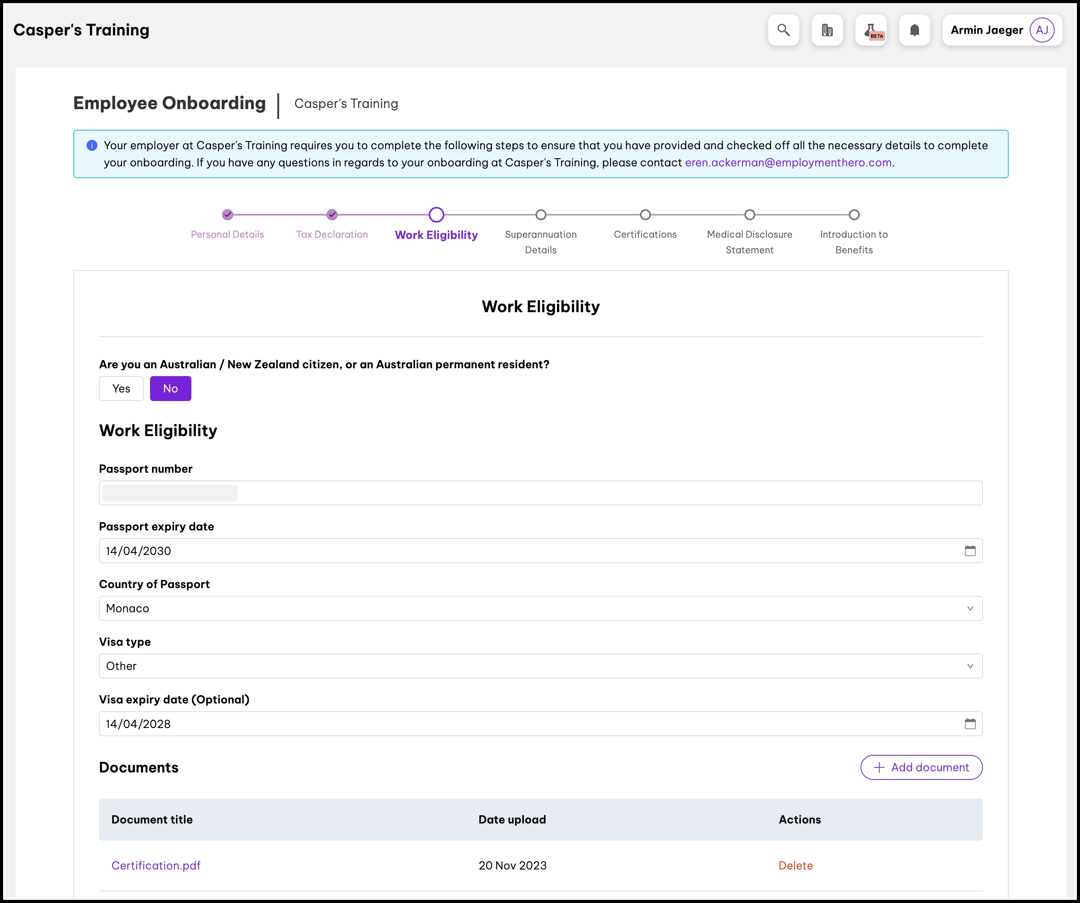Viewport: 1080px width, 903px height.
Task: Select No for citizenship question
Action: click(x=170, y=389)
